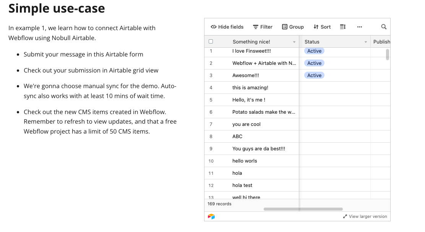Screen dimensions: 425x232
Task: Click the Publish column header
Action: [381, 42]
